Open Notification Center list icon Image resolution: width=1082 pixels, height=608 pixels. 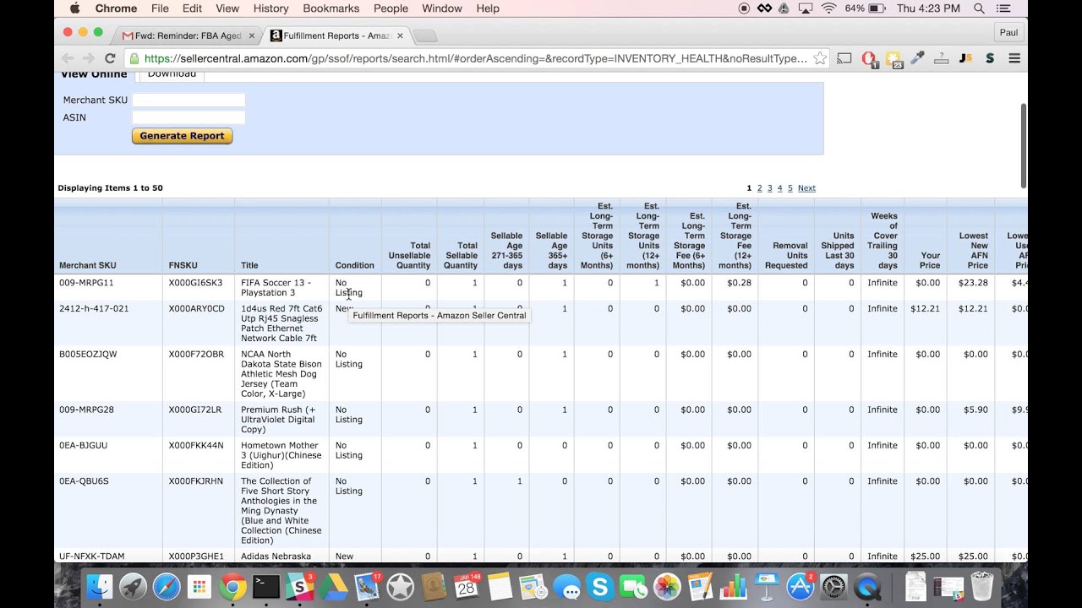click(x=1003, y=8)
